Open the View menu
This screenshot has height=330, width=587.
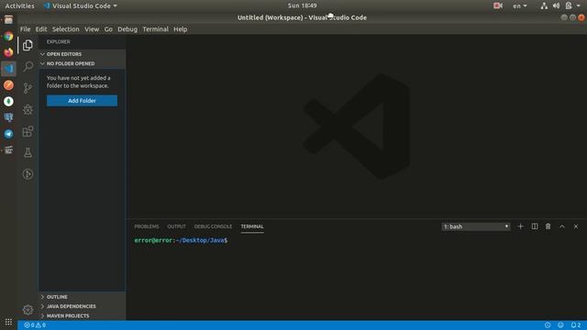point(92,29)
